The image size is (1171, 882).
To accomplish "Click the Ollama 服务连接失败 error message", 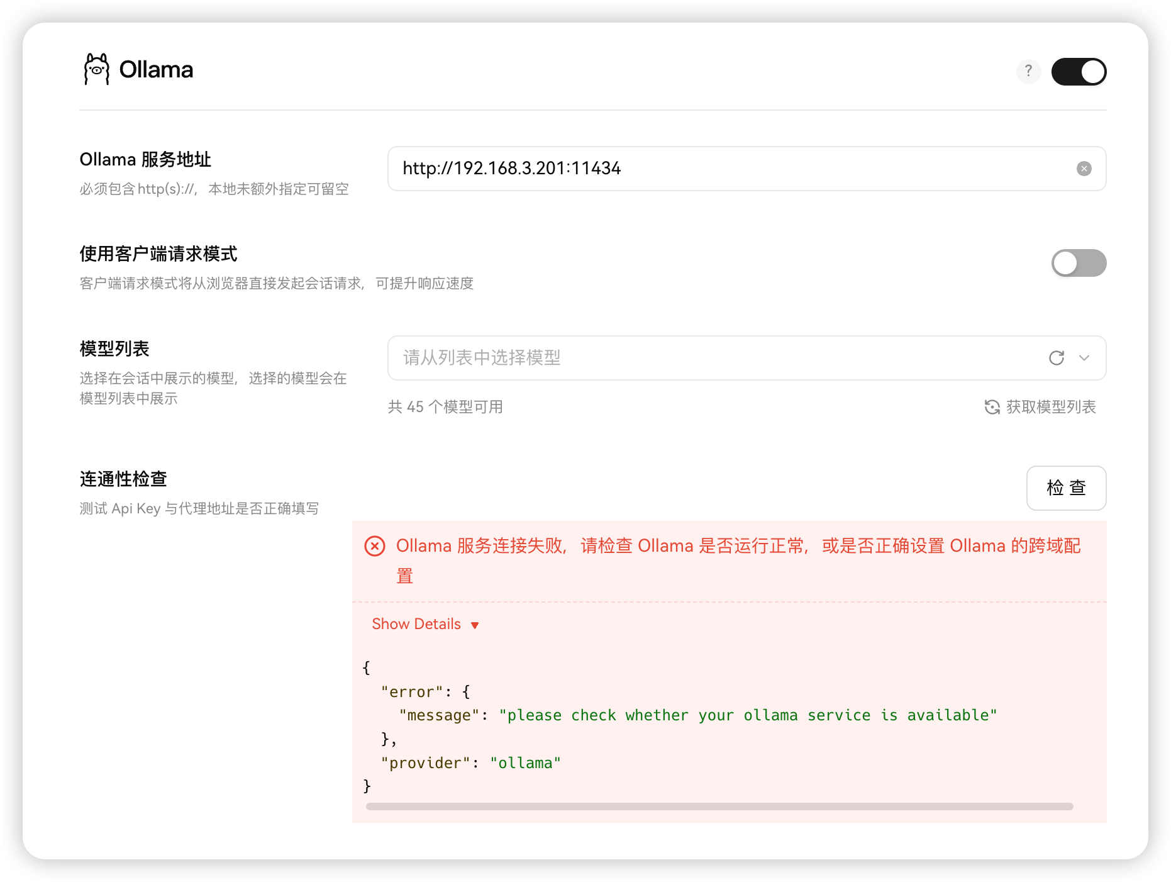I will (738, 561).
